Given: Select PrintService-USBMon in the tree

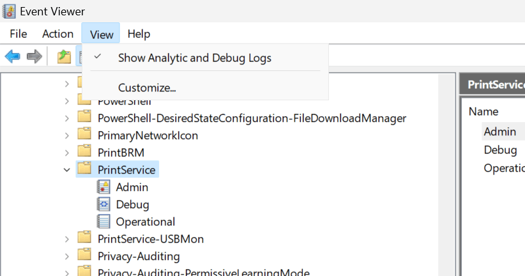Looking at the screenshot, I should [x=151, y=239].
